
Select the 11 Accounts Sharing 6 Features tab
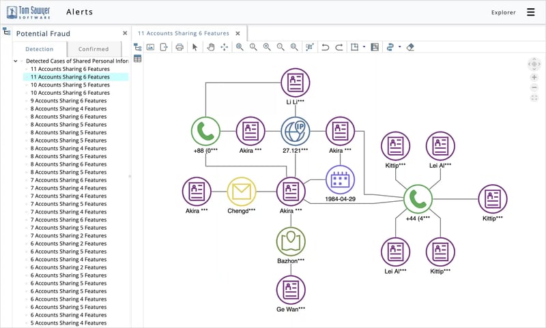[x=184, y=33]
